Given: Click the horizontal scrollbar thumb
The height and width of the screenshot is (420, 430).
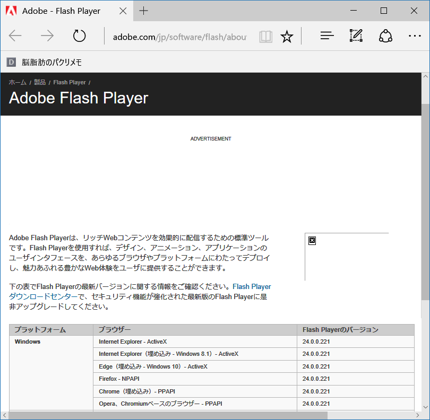Looking at the screenshot, I should pos(168,415).
